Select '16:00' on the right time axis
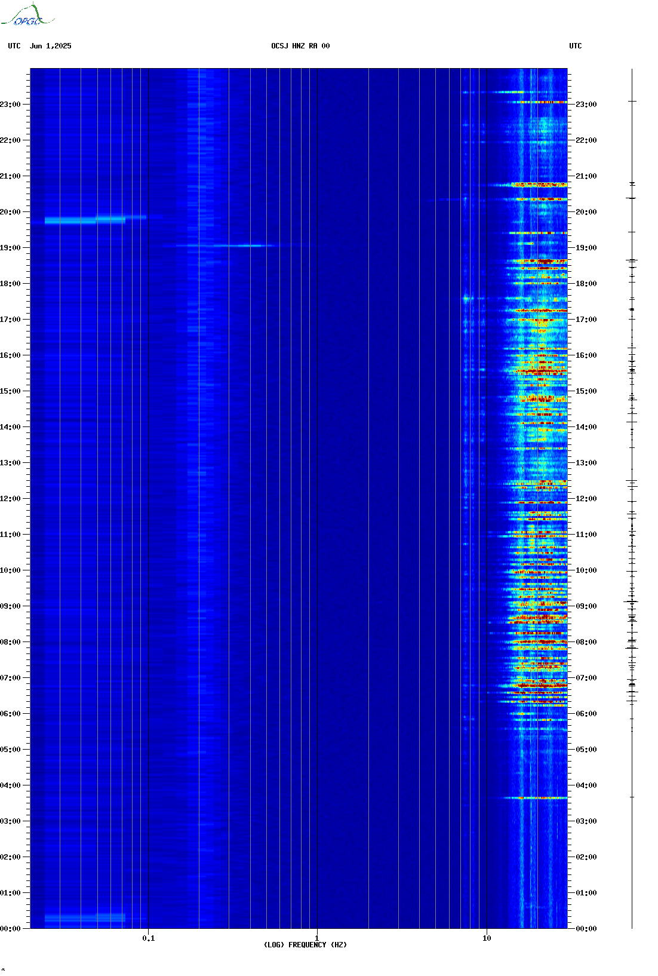Screen dimensions: 658x976 point(586,355)
